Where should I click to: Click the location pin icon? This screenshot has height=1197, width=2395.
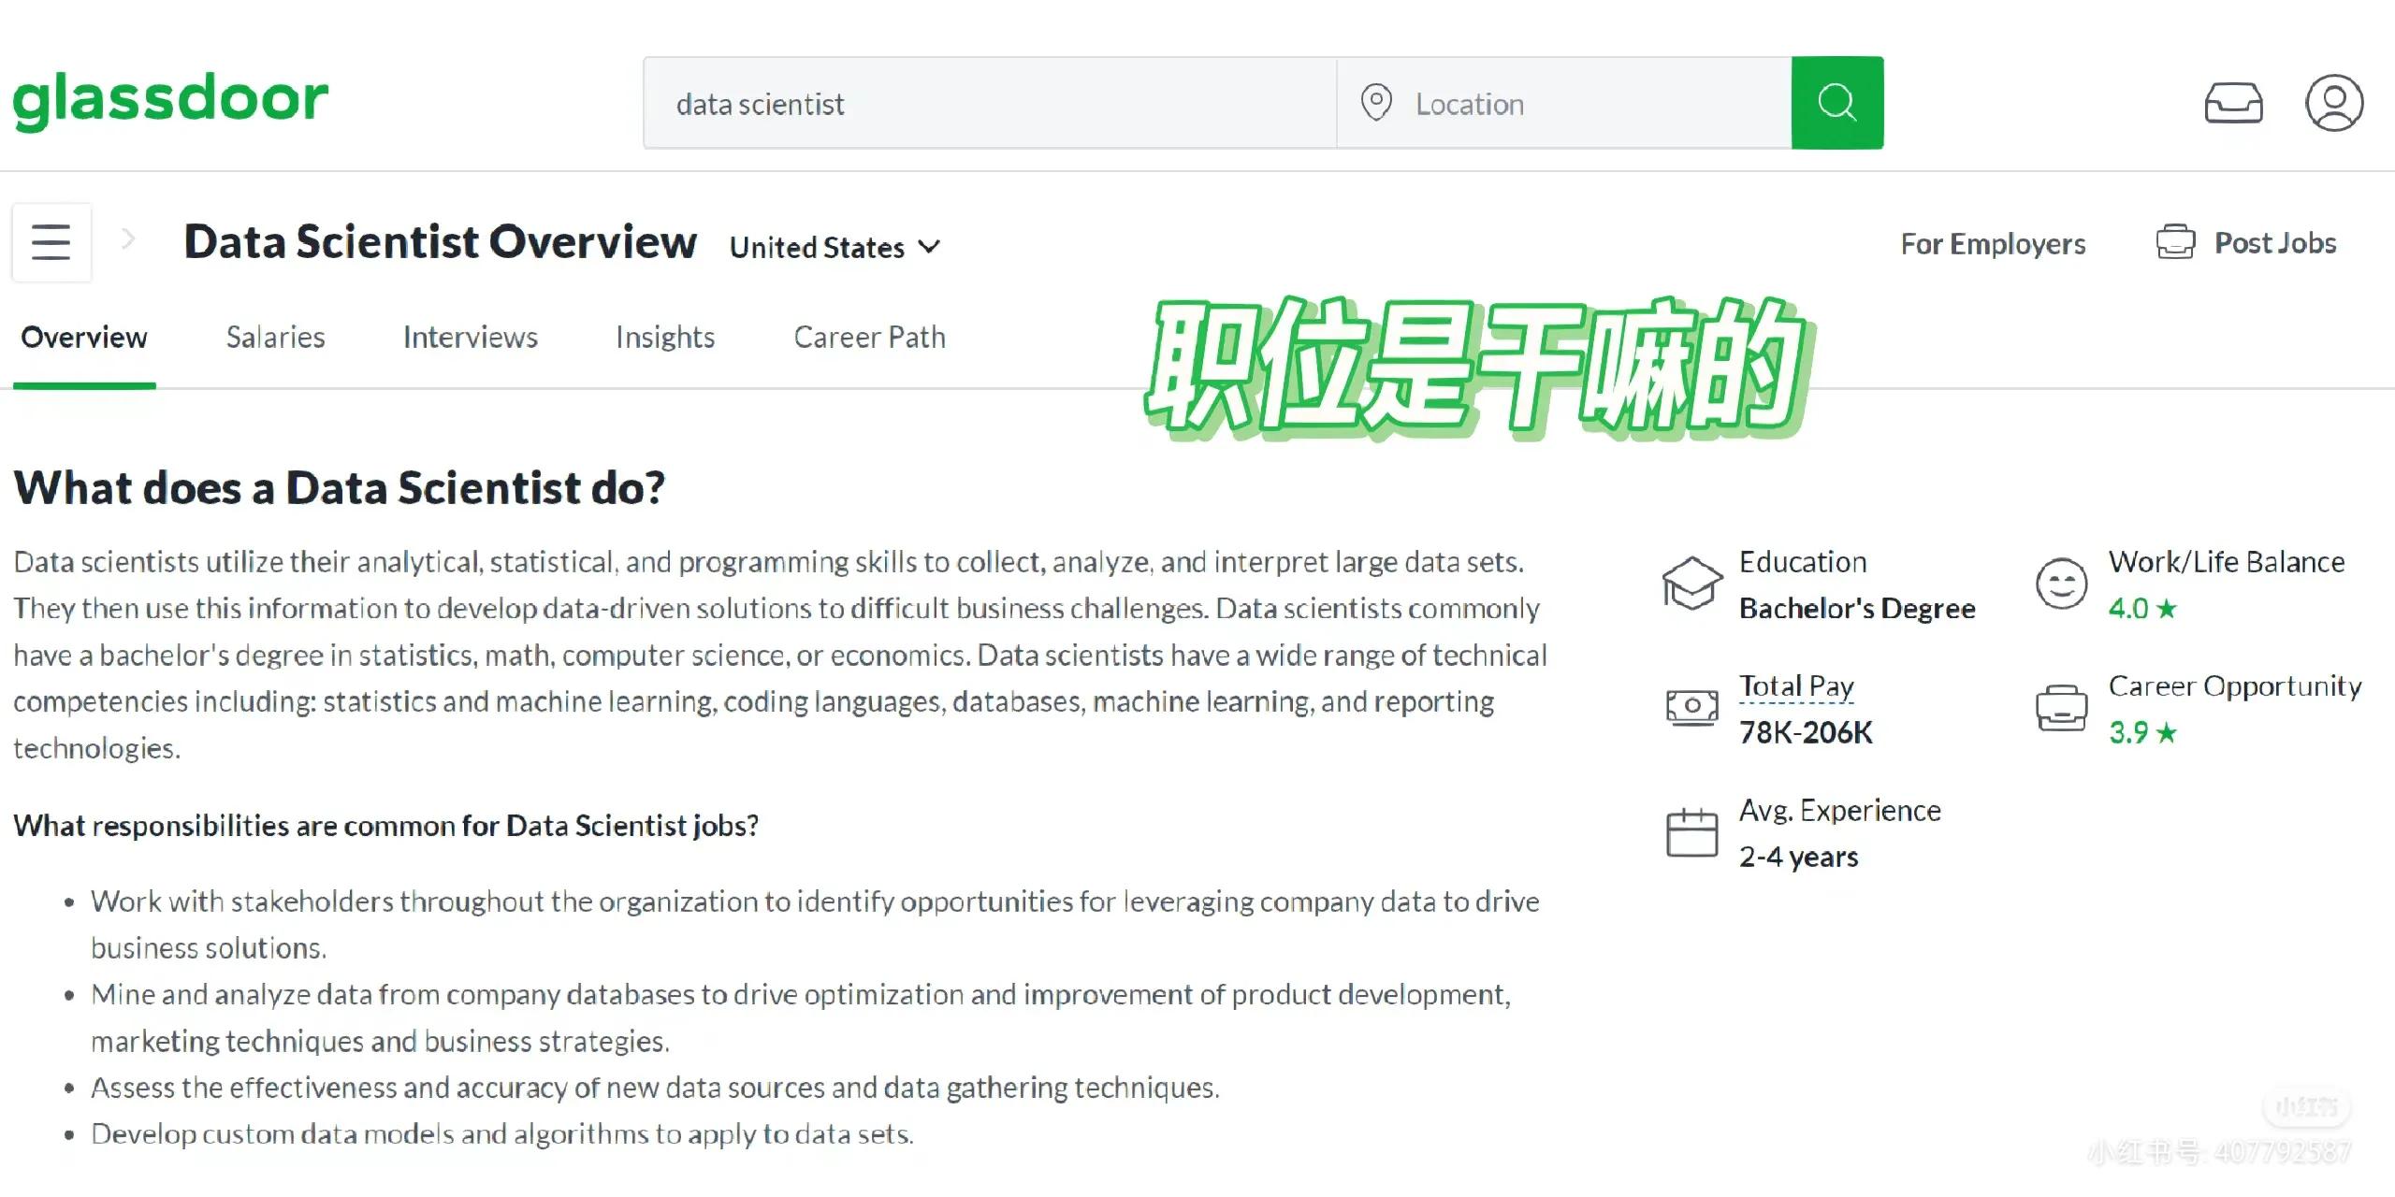(1376, 103)
